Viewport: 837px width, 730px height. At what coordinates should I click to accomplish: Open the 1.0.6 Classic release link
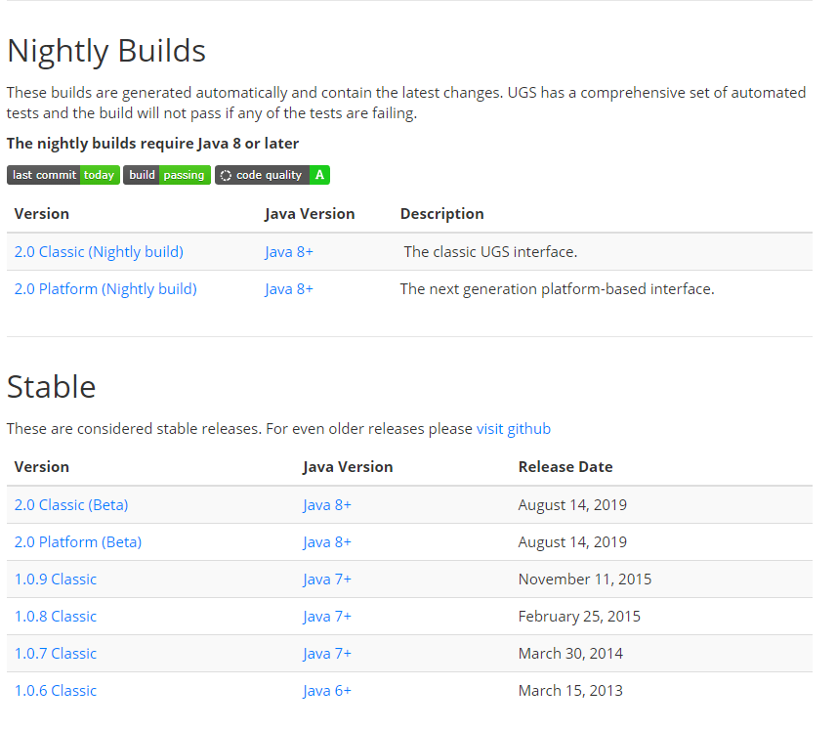tap(56, 691)
